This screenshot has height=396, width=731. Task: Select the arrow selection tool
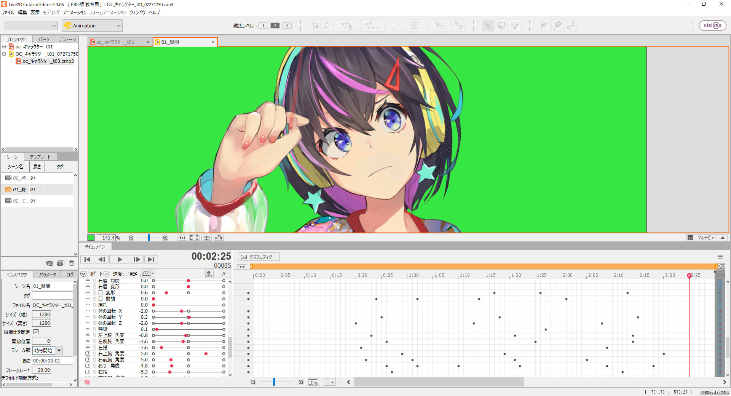[488, 26]
